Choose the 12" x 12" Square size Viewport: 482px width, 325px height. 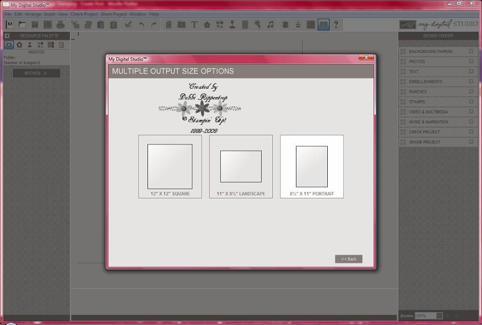(x=170, y=167)
